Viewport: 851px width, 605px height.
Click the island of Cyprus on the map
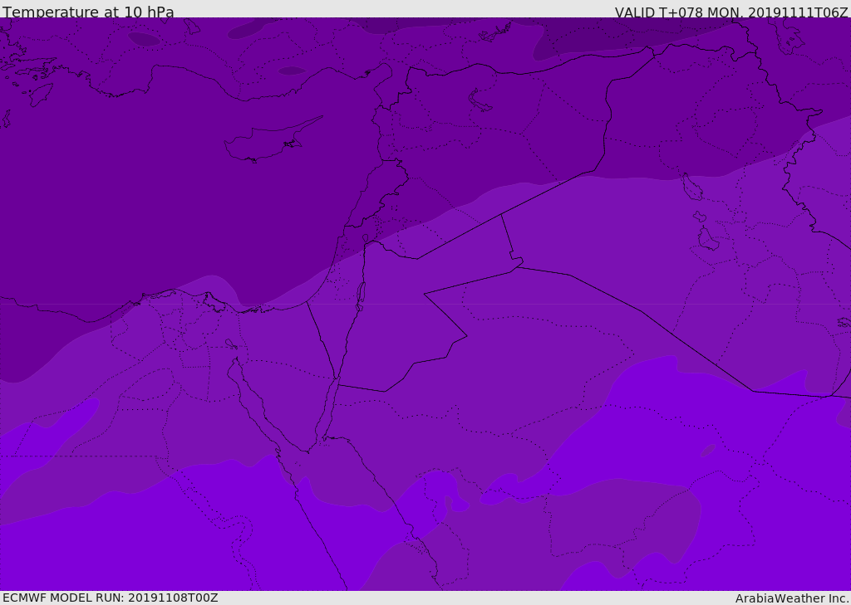[x=272, y=141]
